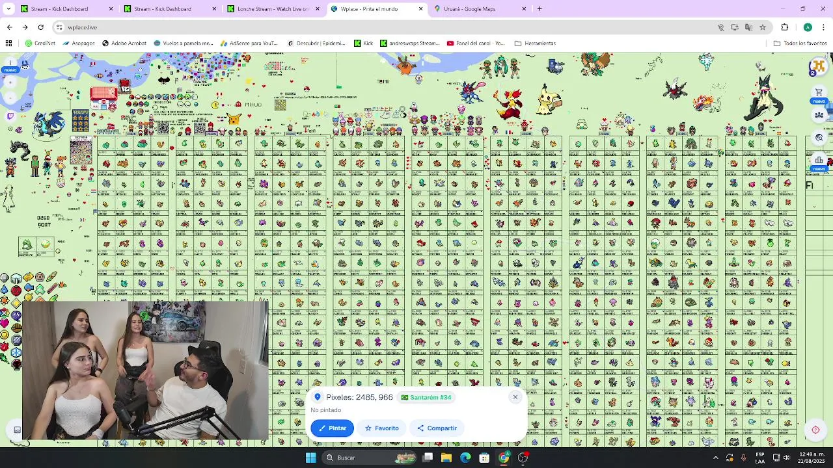Open the Chrome three-dot menu
833x468 pixels.
[823, 27]
